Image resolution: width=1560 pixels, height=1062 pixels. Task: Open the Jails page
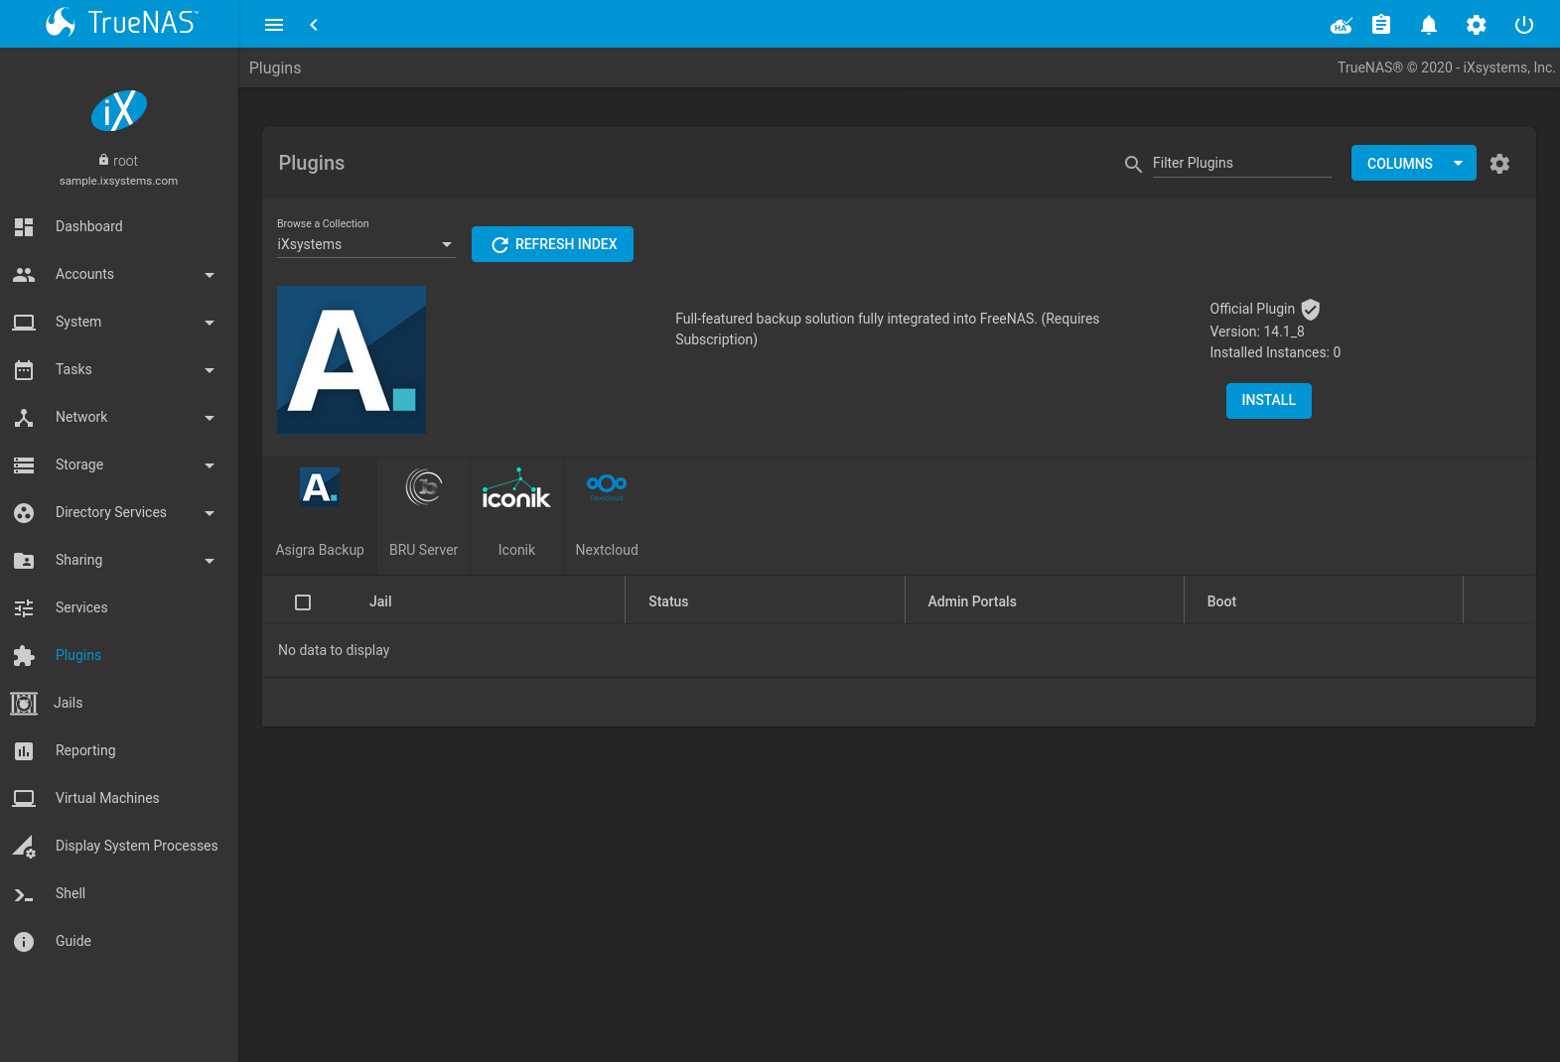click(69, 703)
